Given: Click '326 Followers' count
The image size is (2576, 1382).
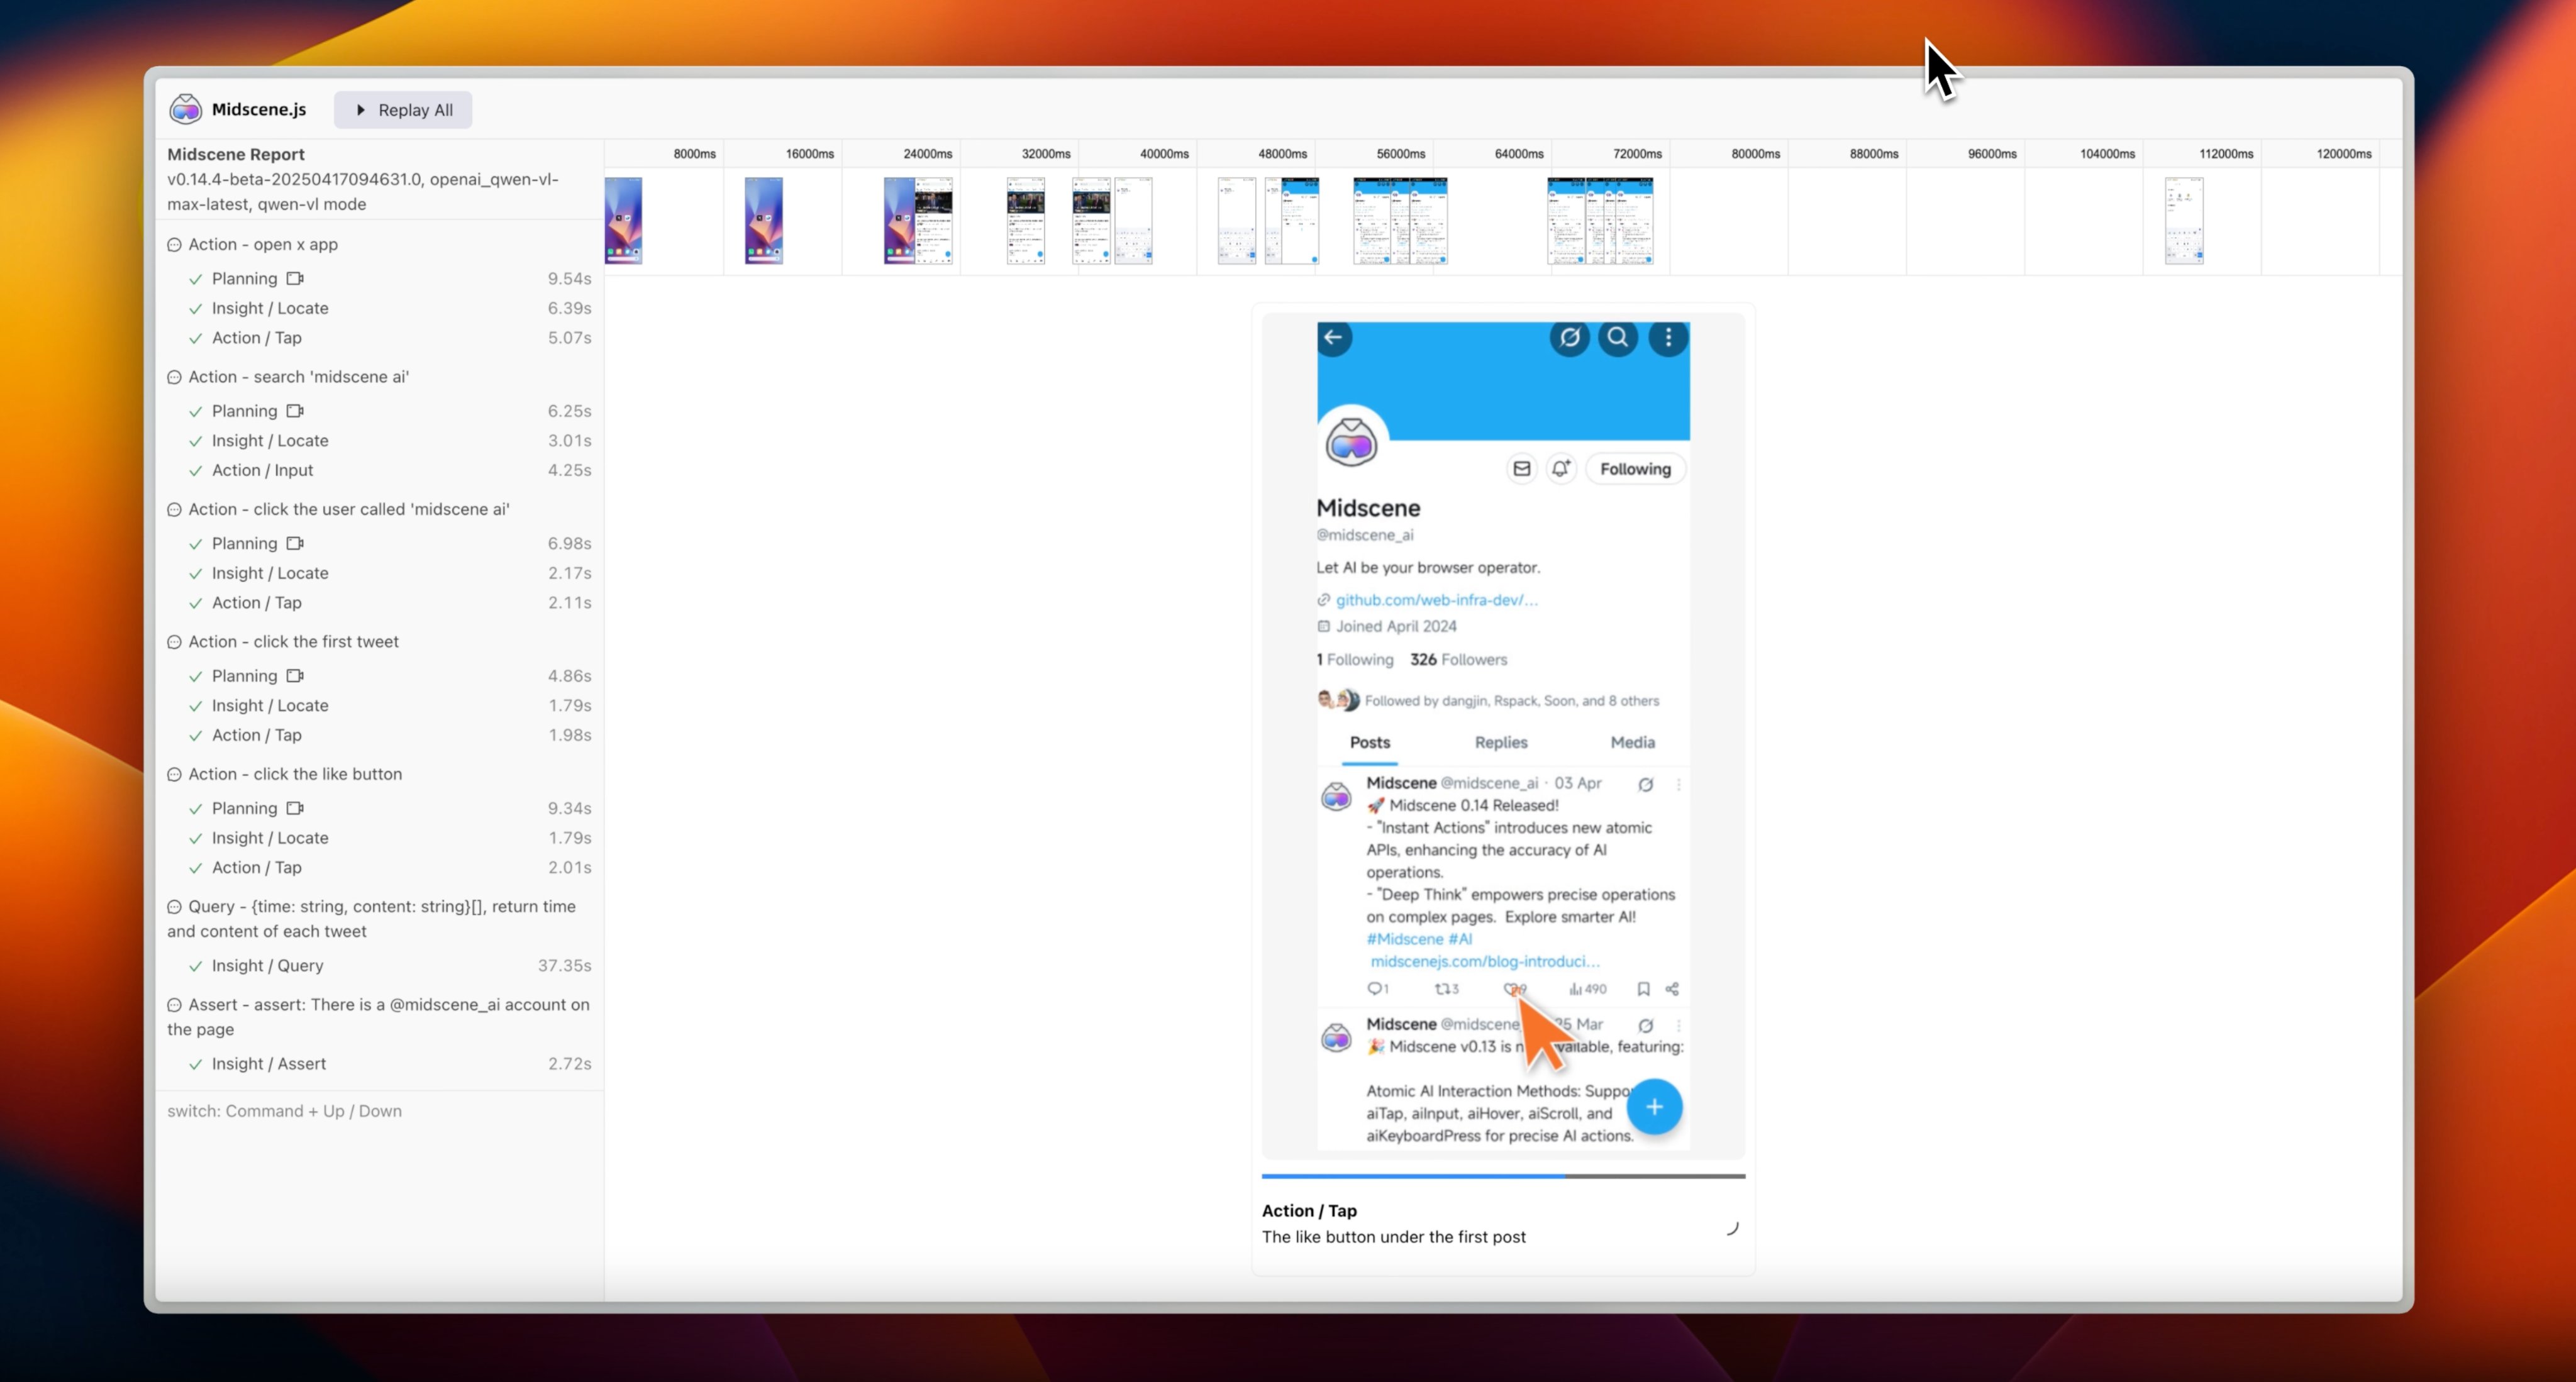Looking at the screenshot, I should point(1459,659).
